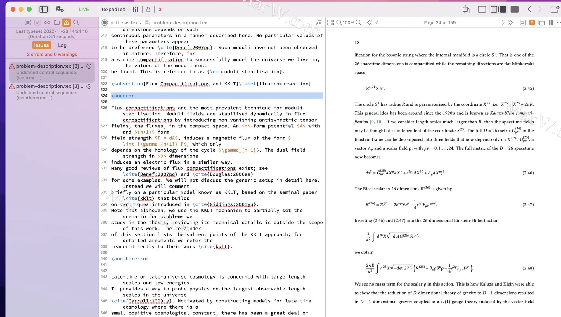Screen dimensions: 561x317
Task: Click the \cite{Douglas:2006es} citation in editor
Action: pos(223,174)
